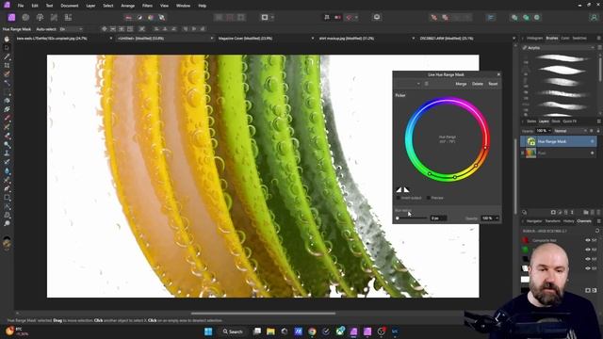Toggle the Composite Red channel visibility eye

pos(588,240)
